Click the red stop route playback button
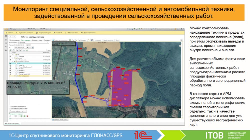This screenshot has width=250, height=140. [27, 116]
